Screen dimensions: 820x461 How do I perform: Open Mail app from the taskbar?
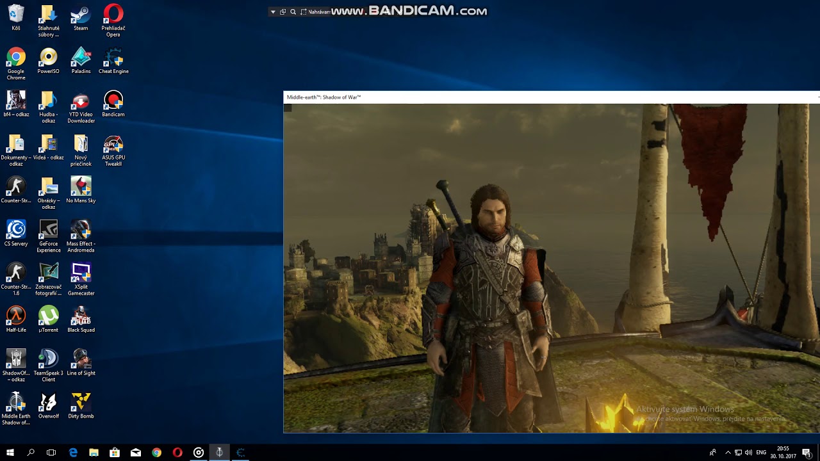click(136, 452)
